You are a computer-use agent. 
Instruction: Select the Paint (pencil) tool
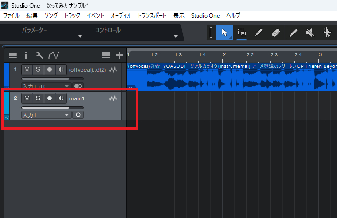[x=293, y=33]
